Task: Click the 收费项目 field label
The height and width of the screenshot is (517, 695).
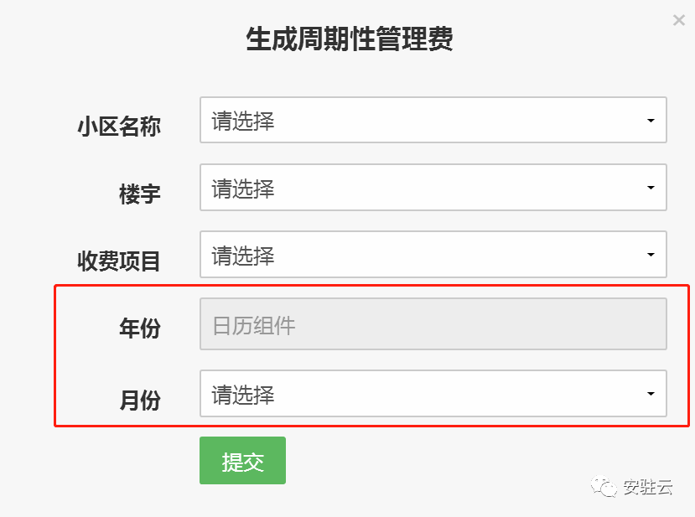Action: click(x=119, y=261)
